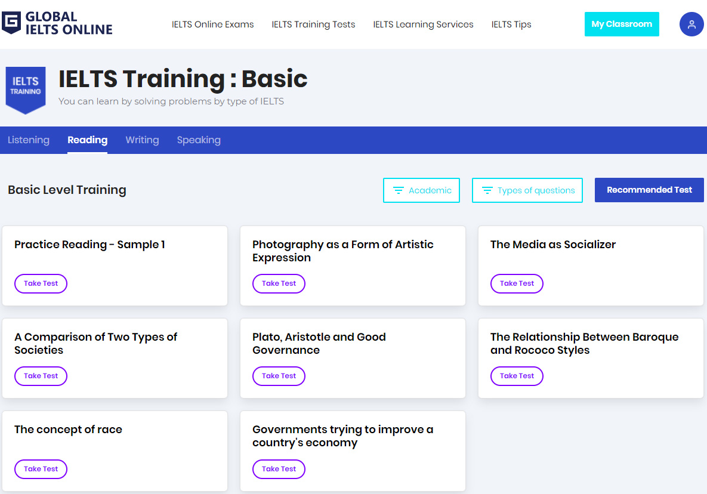
Task: Open the Academic filter dropdown
Action: 421,190
